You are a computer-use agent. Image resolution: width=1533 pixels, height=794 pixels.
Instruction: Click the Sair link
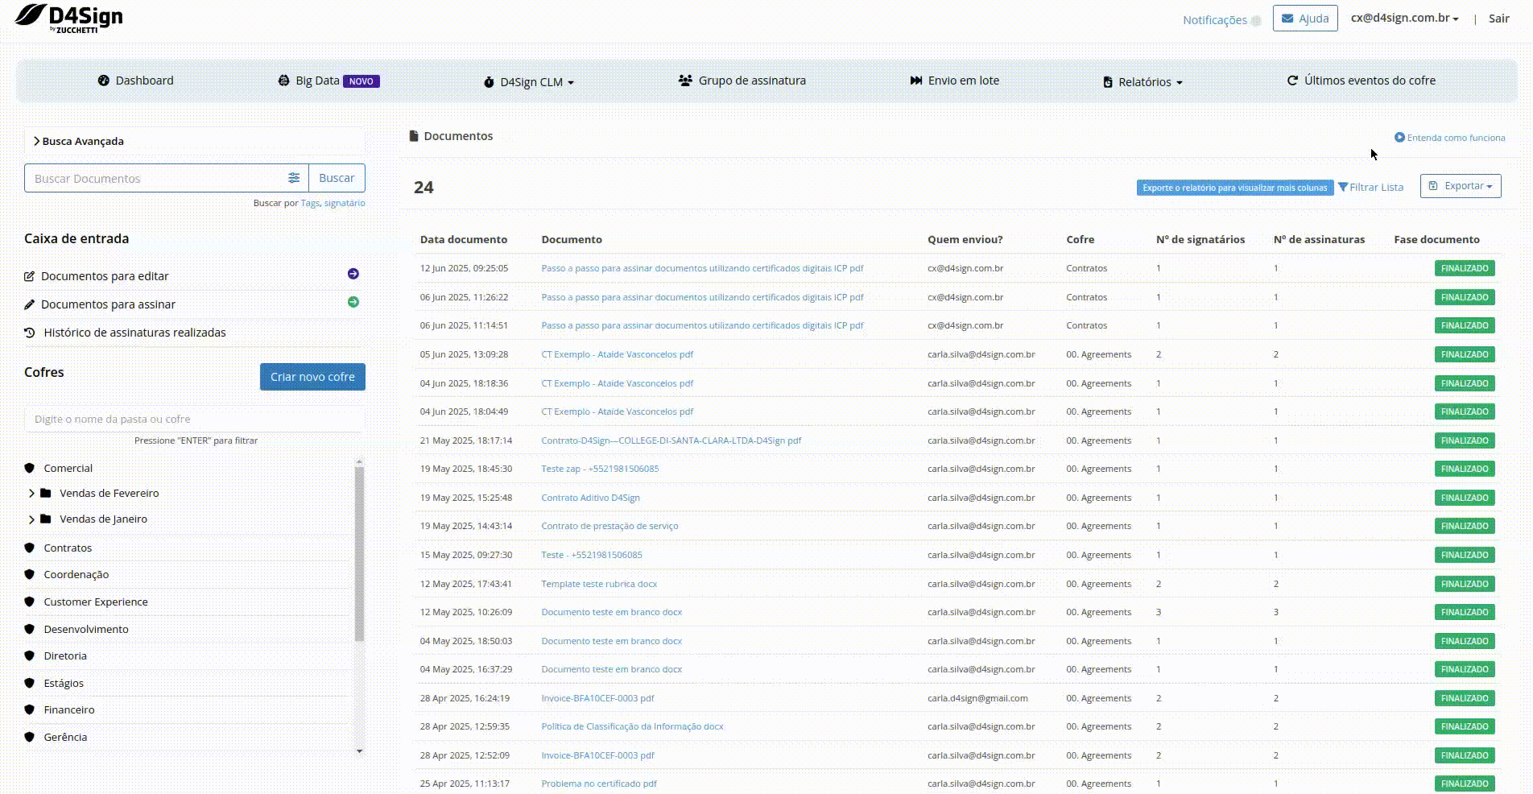1498,19
